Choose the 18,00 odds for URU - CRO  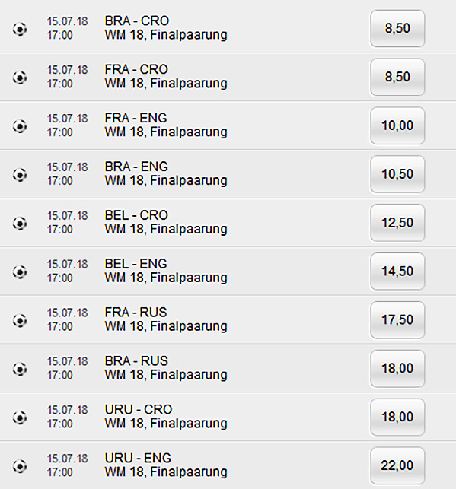[397, 418]
